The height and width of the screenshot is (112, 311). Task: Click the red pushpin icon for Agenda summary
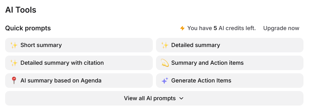click(x=14, y=81)
